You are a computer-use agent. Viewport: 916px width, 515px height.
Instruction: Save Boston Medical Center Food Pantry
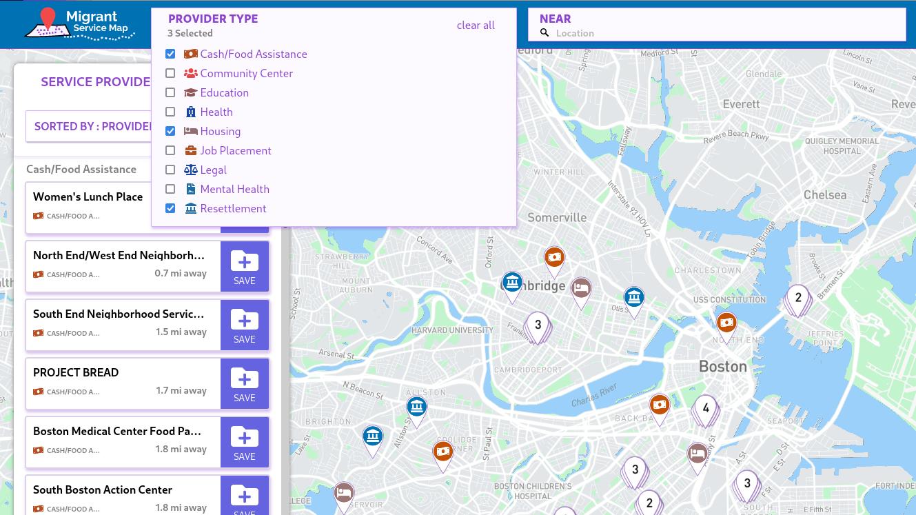(245, 442)
